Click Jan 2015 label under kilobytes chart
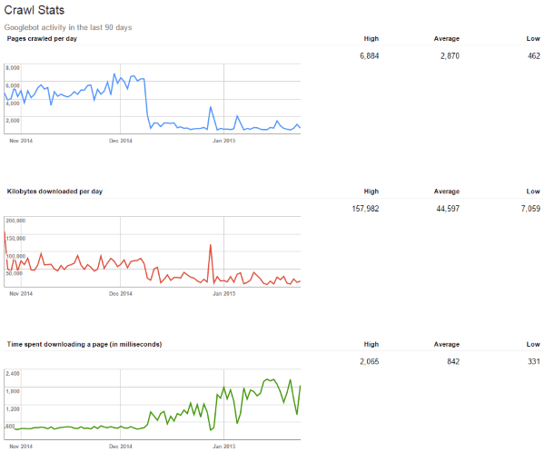This screenshot has height=452, width=545. click(x=224, y=293)
